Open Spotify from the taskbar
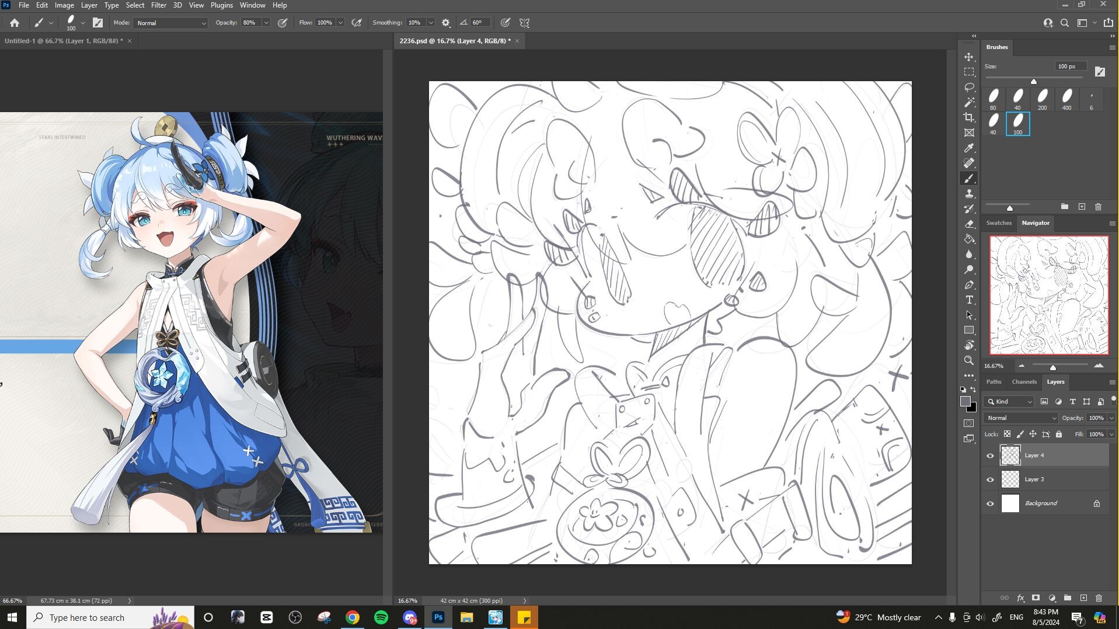Image resolution: width=1119 pixels, height=629 pixels. tap(381, 617)
